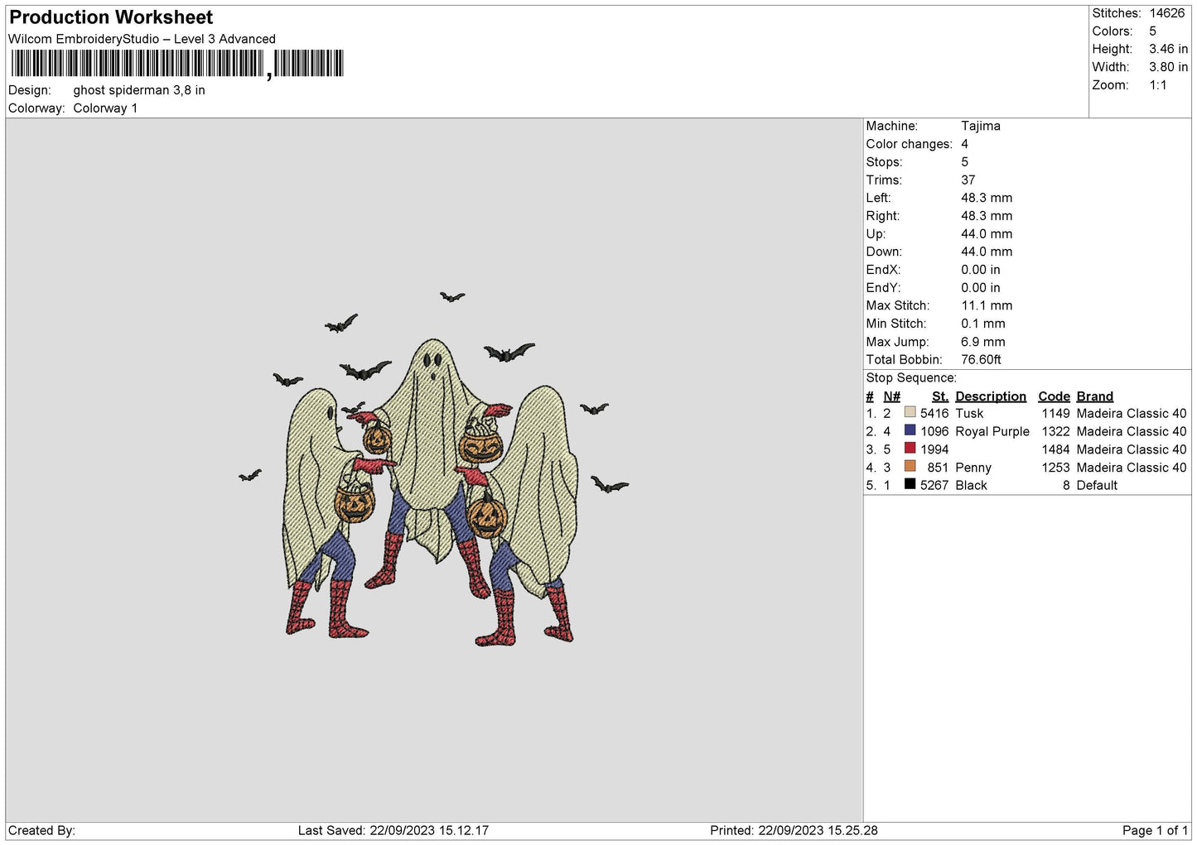The image size is (1197, 845).
Task: Click the stitch count 14626
Action: [1167, 13]
